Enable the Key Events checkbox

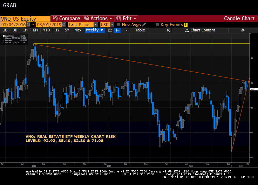click(157, 25)
